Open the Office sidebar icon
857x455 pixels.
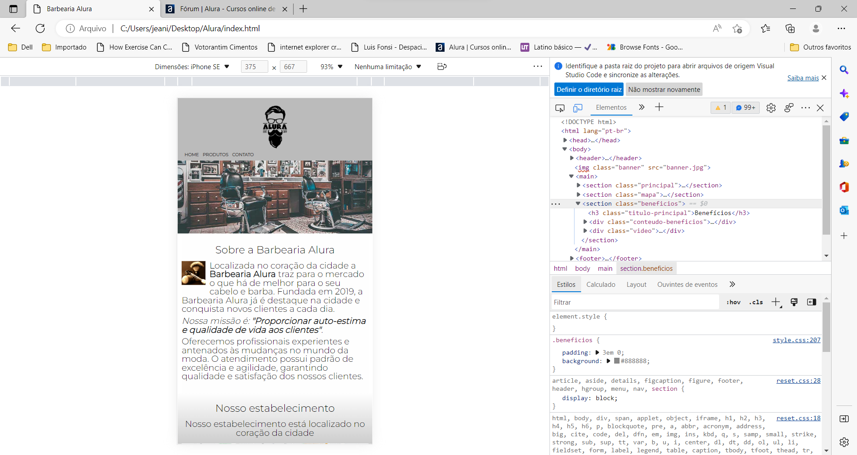tap(844, 187)
